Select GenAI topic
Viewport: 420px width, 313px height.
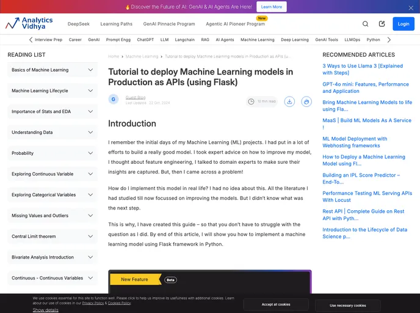(94, 40)
